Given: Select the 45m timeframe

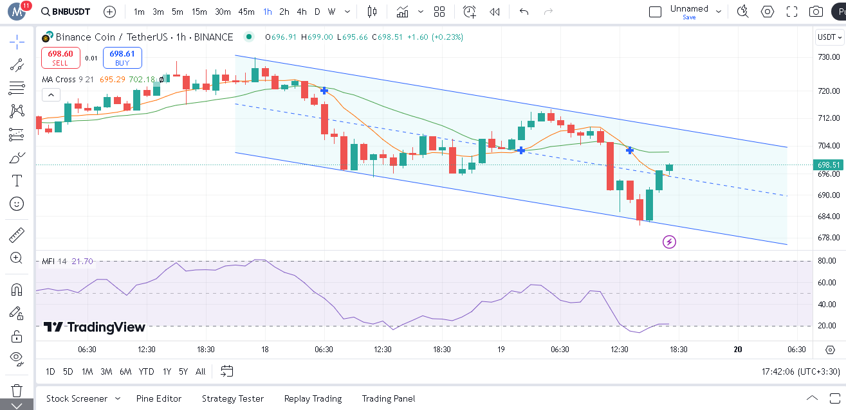Looking at the screenshot, I should [x=246, y=12].
